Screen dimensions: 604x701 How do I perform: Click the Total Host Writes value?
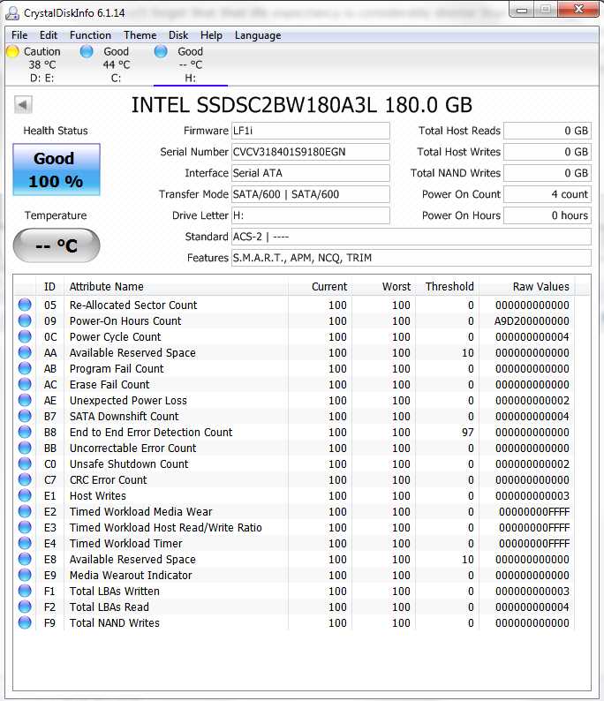coord(547,152)
